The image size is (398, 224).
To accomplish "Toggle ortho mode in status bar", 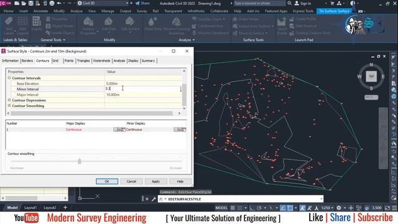I will [252, 208].
